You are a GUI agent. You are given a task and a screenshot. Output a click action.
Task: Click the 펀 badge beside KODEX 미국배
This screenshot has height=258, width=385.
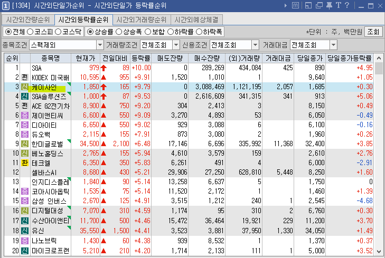click(24, 77)
